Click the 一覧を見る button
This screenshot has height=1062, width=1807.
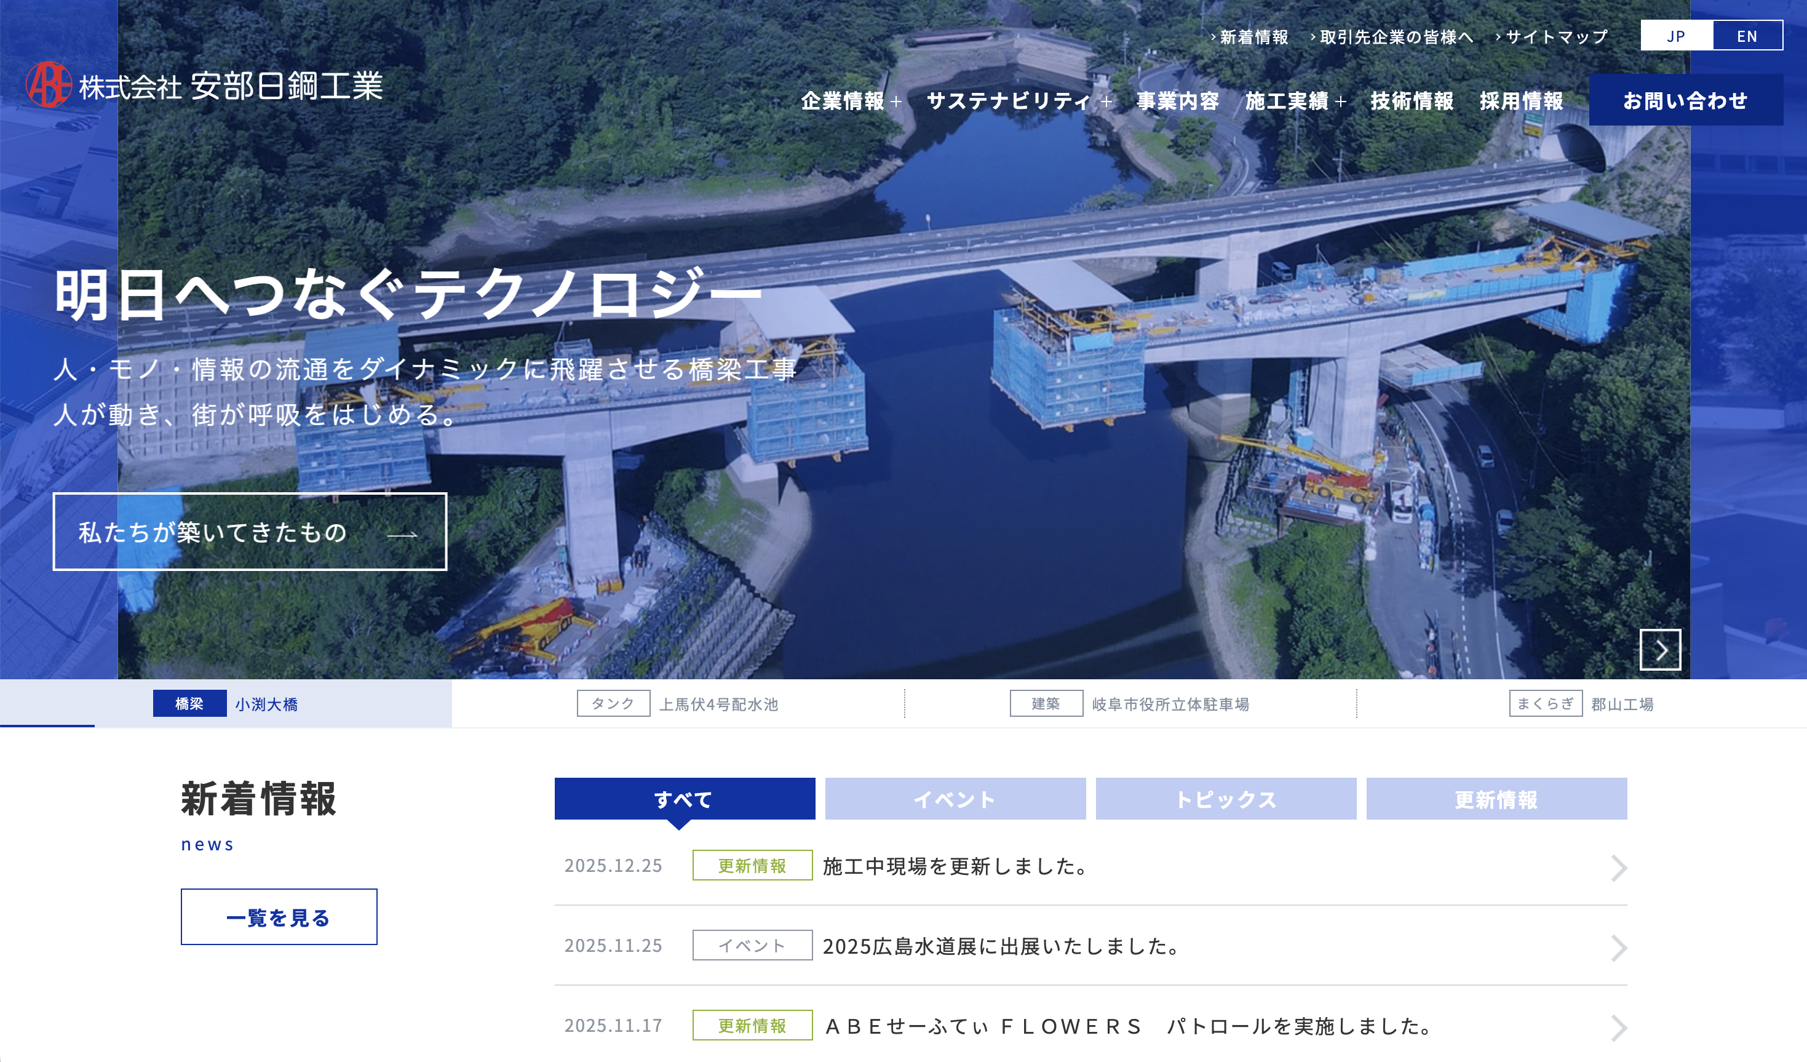(x=279, y=917)
